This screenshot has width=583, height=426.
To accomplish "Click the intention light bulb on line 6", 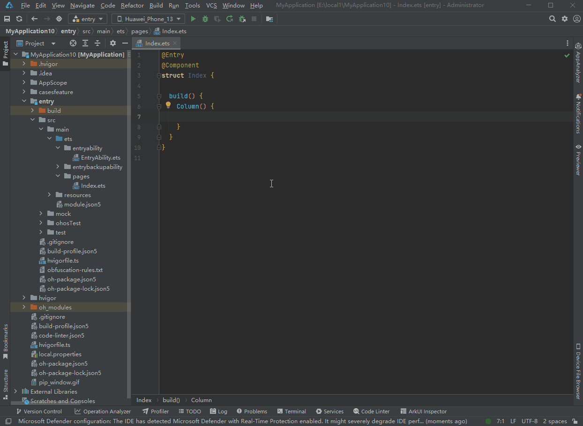I will [168, 105].
